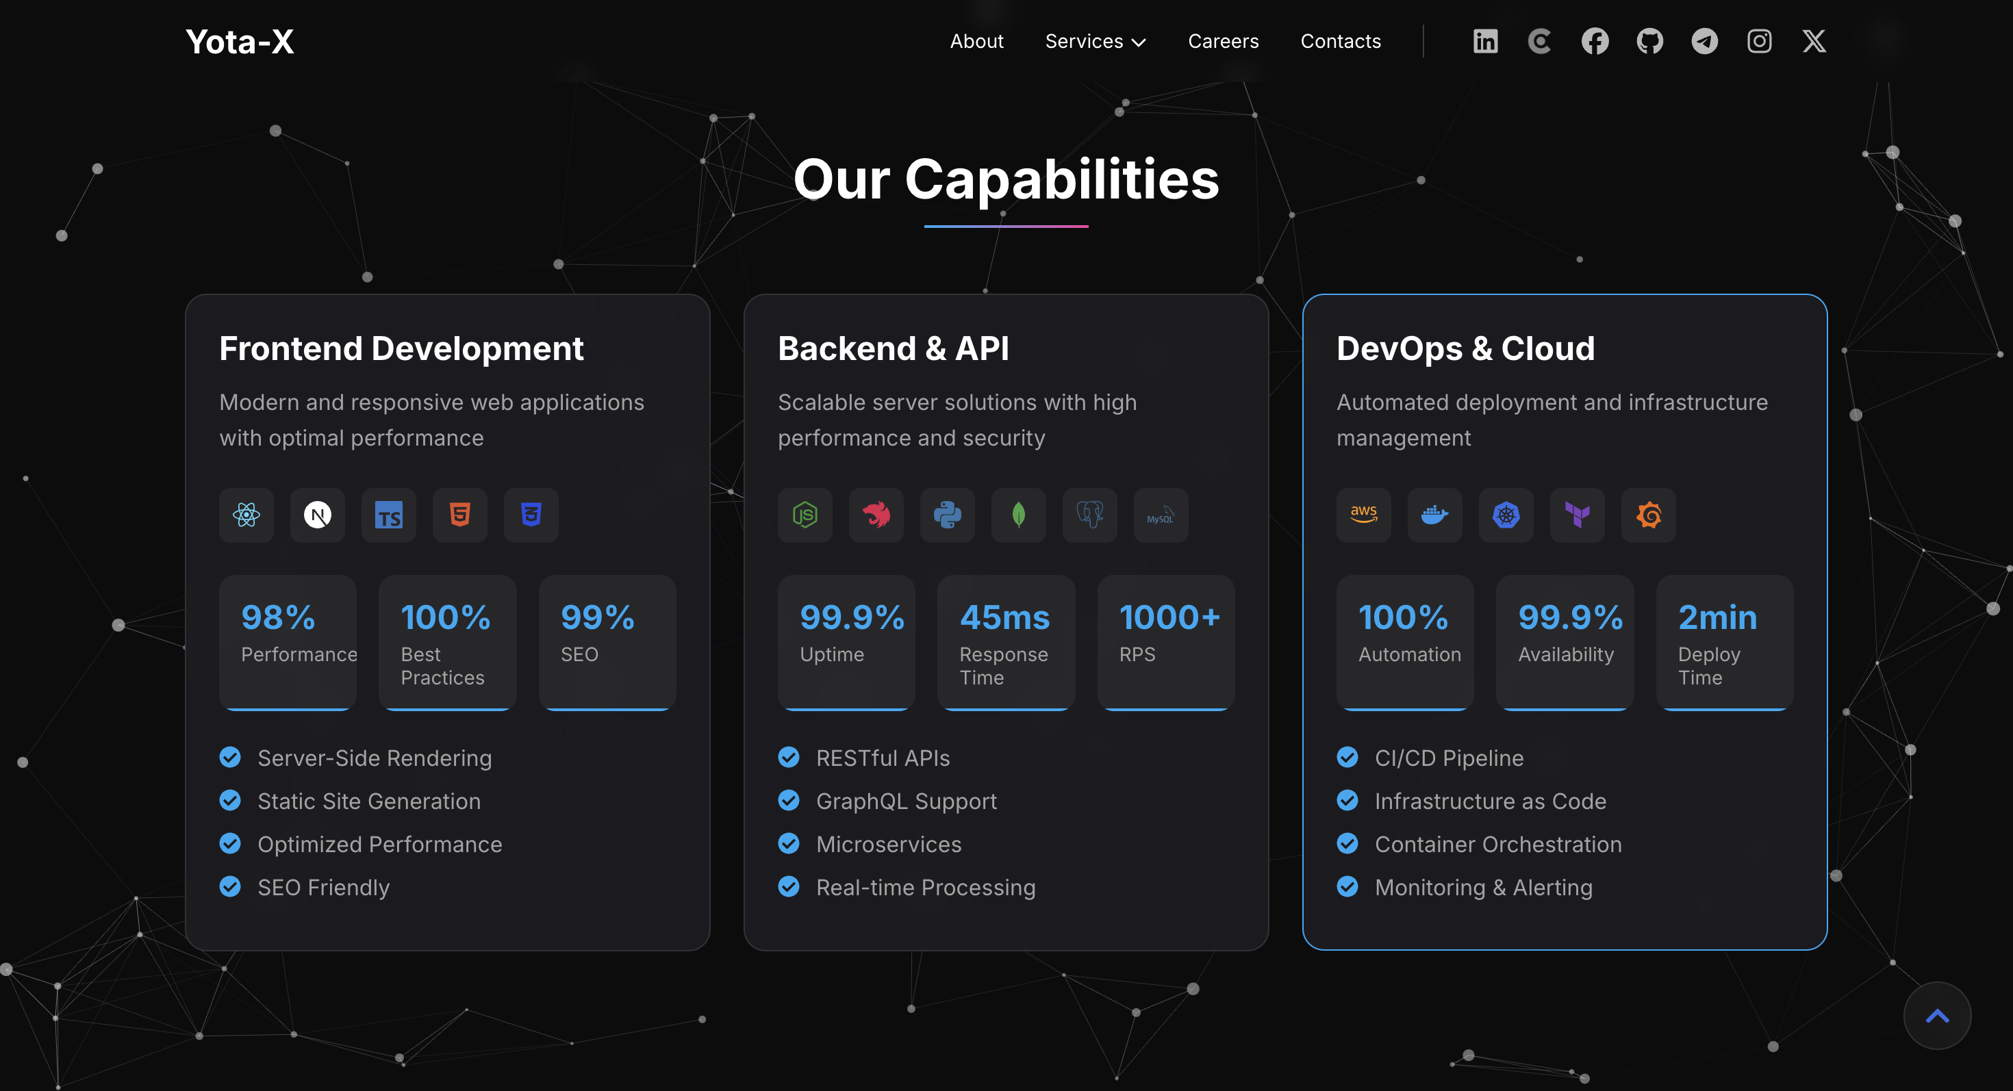Click the PostgreSQL elephant icon
Image resolution: width=2013 pixels, height=1091 pixels.
1089,515
